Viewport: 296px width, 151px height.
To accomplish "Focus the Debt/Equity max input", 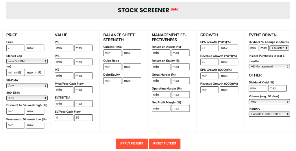I will pos(132,81).
